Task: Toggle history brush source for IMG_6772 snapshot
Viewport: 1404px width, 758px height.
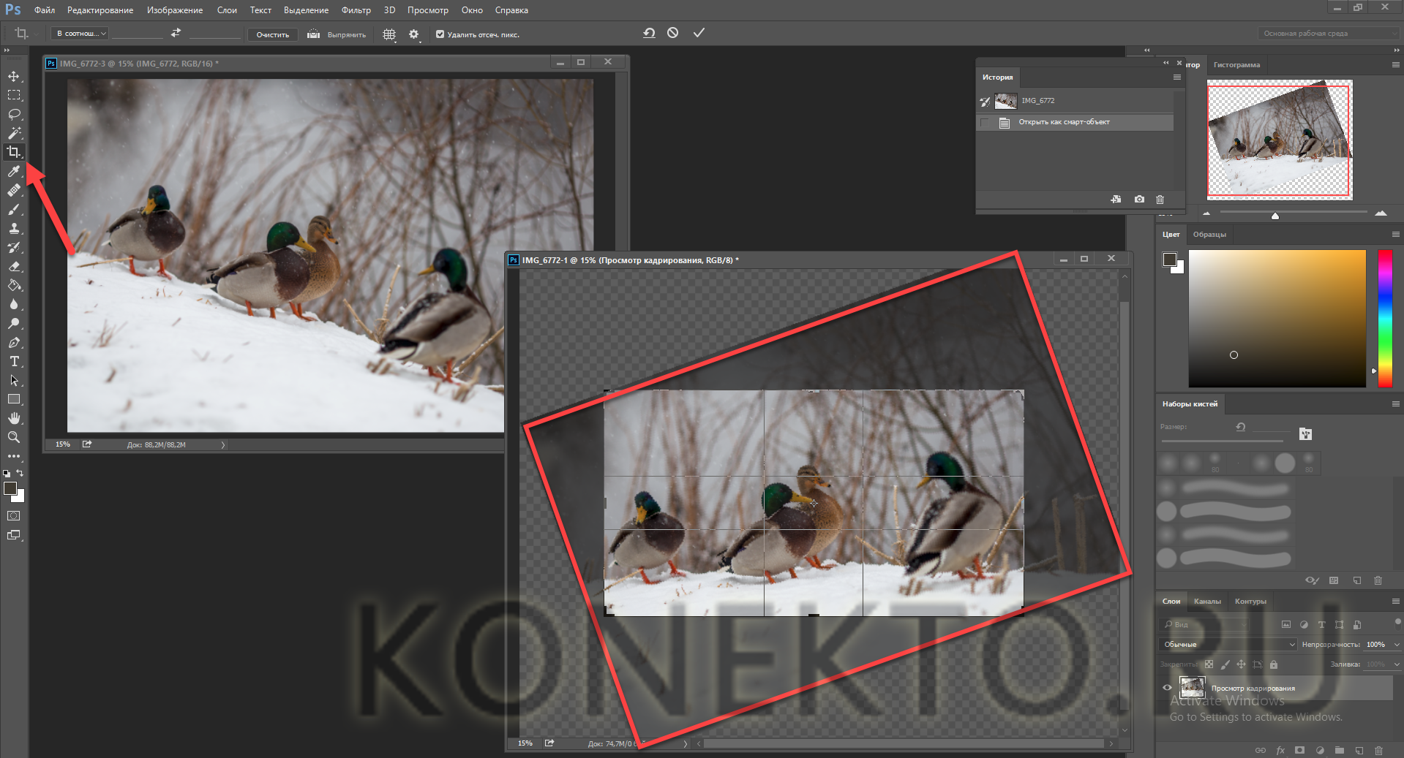Action: pos(985,102)
